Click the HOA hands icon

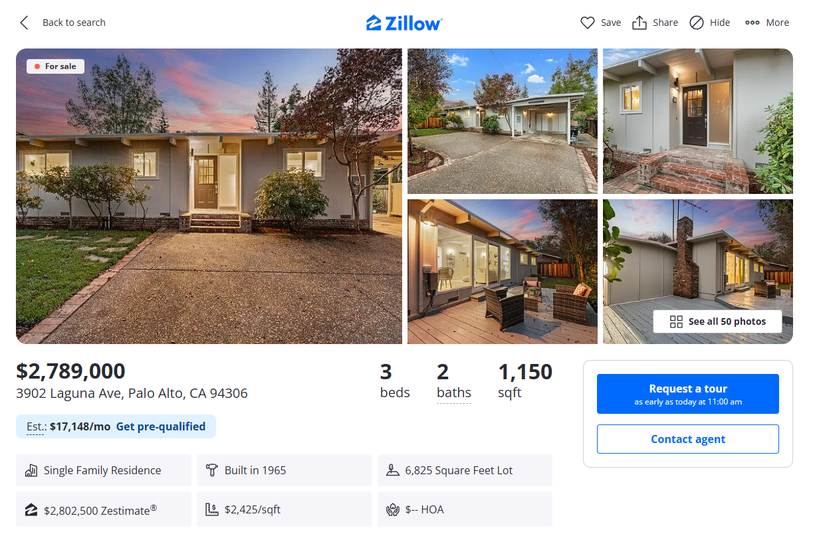[x=392, y=510]
